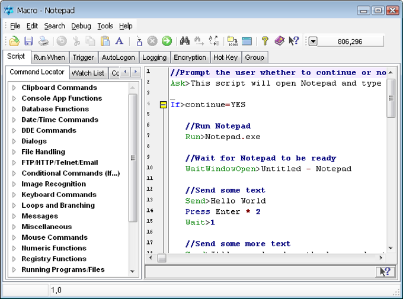Screen dimensions: 403x299
Task: Click the editor scroll right arrow
Action: tap(381, 258)
